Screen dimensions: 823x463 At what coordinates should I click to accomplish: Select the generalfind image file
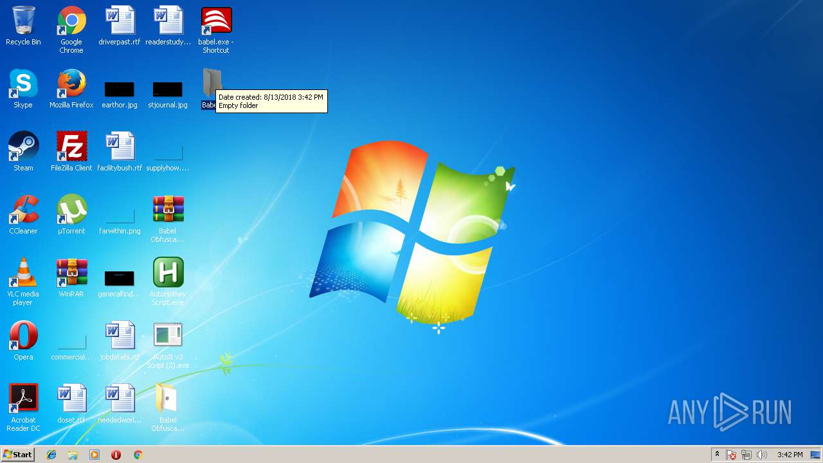[x=120, y=278]
